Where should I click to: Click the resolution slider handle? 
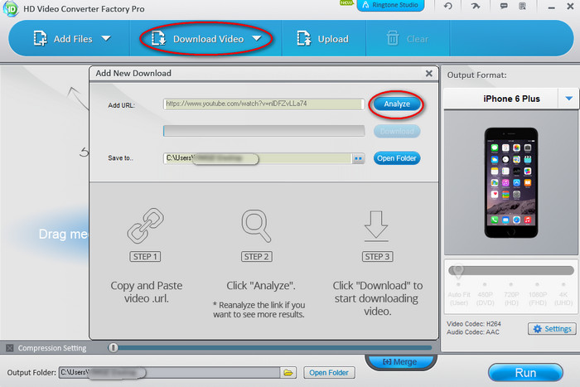point(458,271)
